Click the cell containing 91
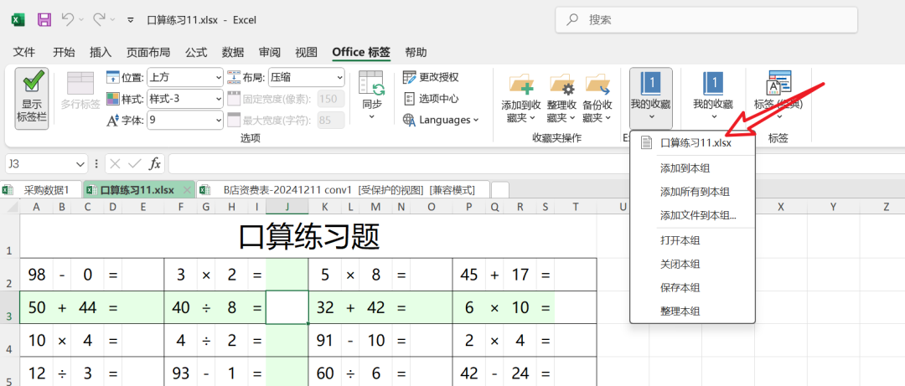The width and height of the screenshot is (905, 386). [325, 341]
